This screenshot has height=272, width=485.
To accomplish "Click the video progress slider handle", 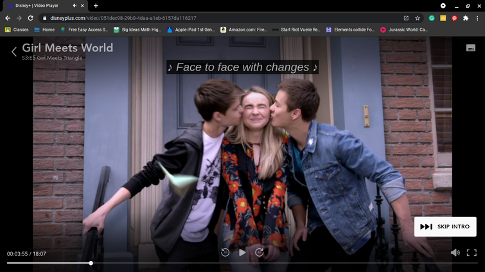I will pos(91,263).
